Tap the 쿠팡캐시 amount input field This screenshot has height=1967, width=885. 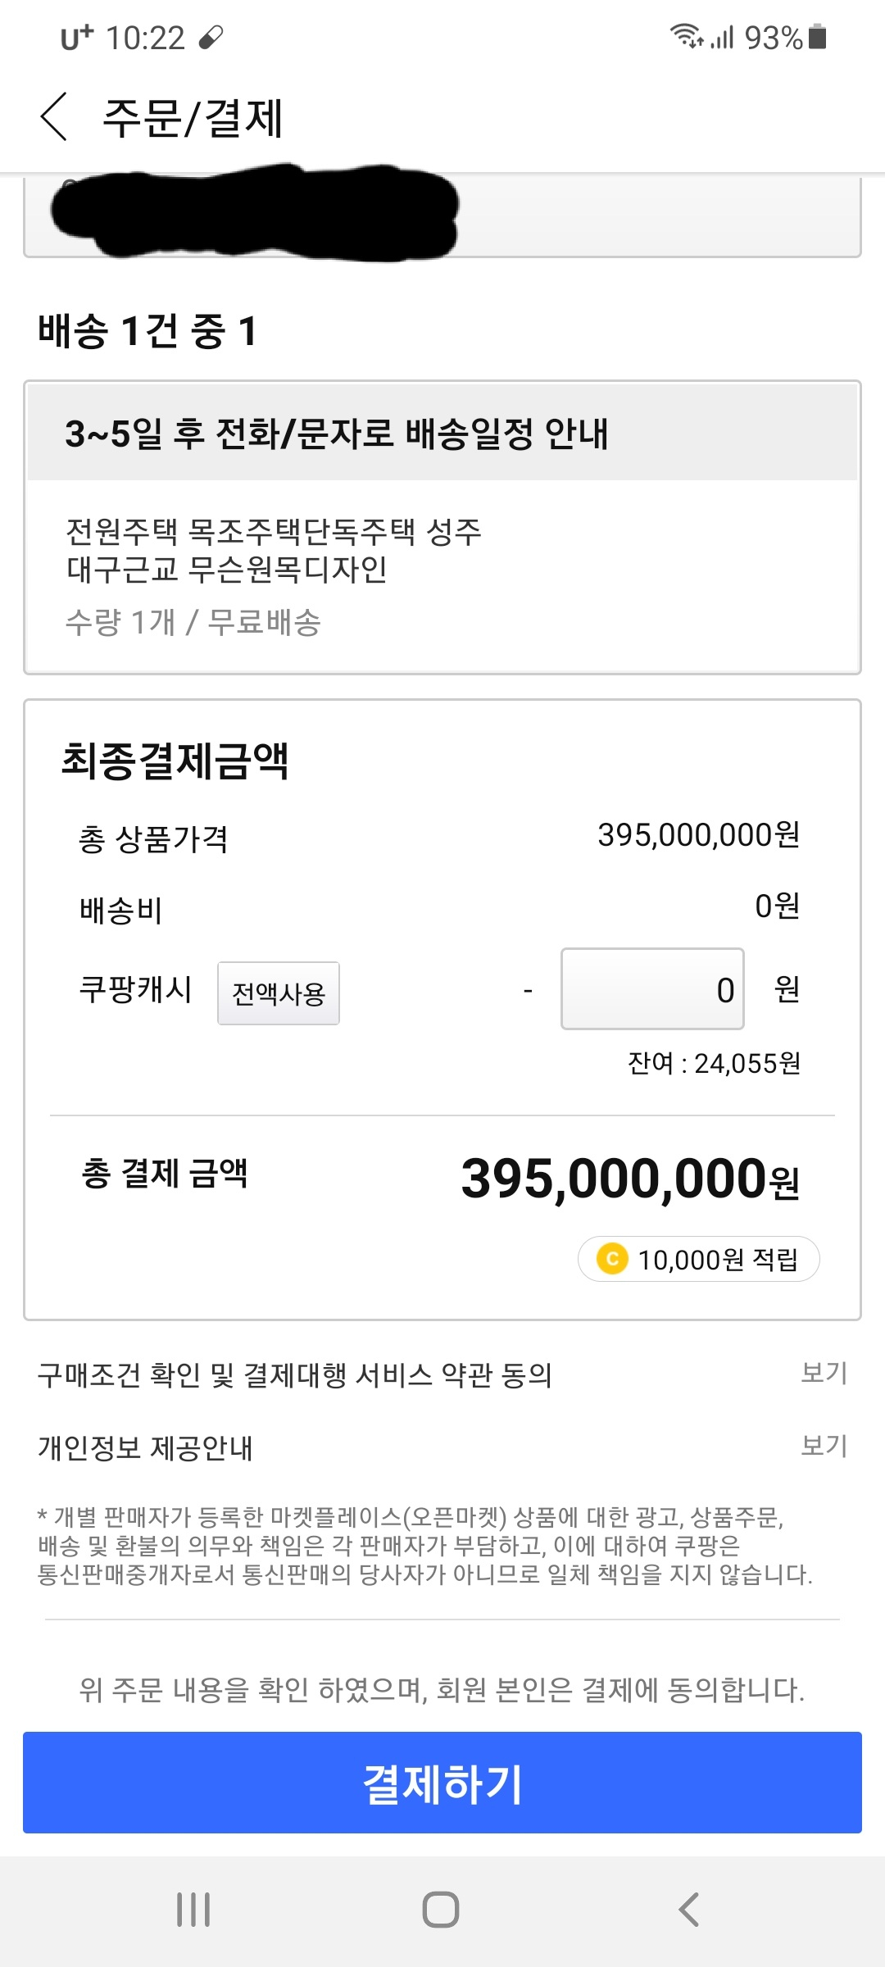pyautogui.click(x=652, y=988)
